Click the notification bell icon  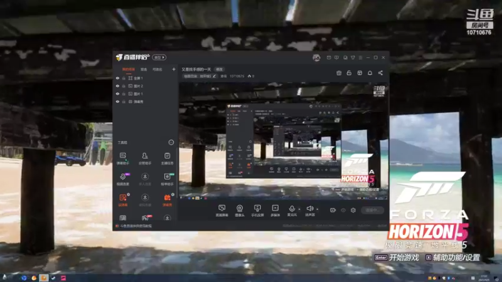click(370, 73)
